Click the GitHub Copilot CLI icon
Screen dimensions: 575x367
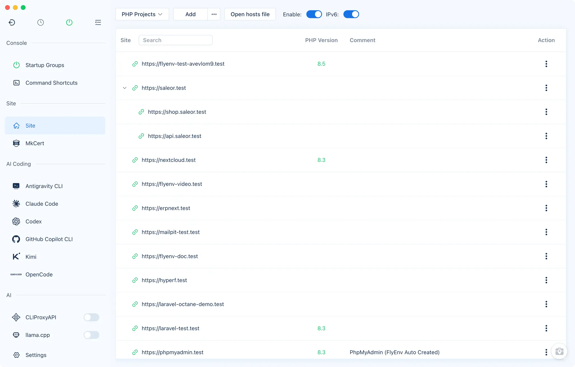point(16,239)
